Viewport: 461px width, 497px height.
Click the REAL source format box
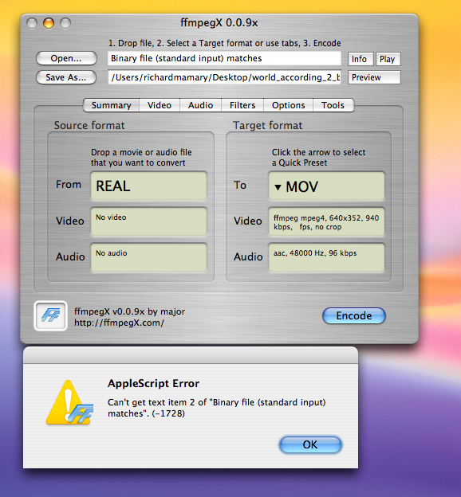click(x=148, y=186)
